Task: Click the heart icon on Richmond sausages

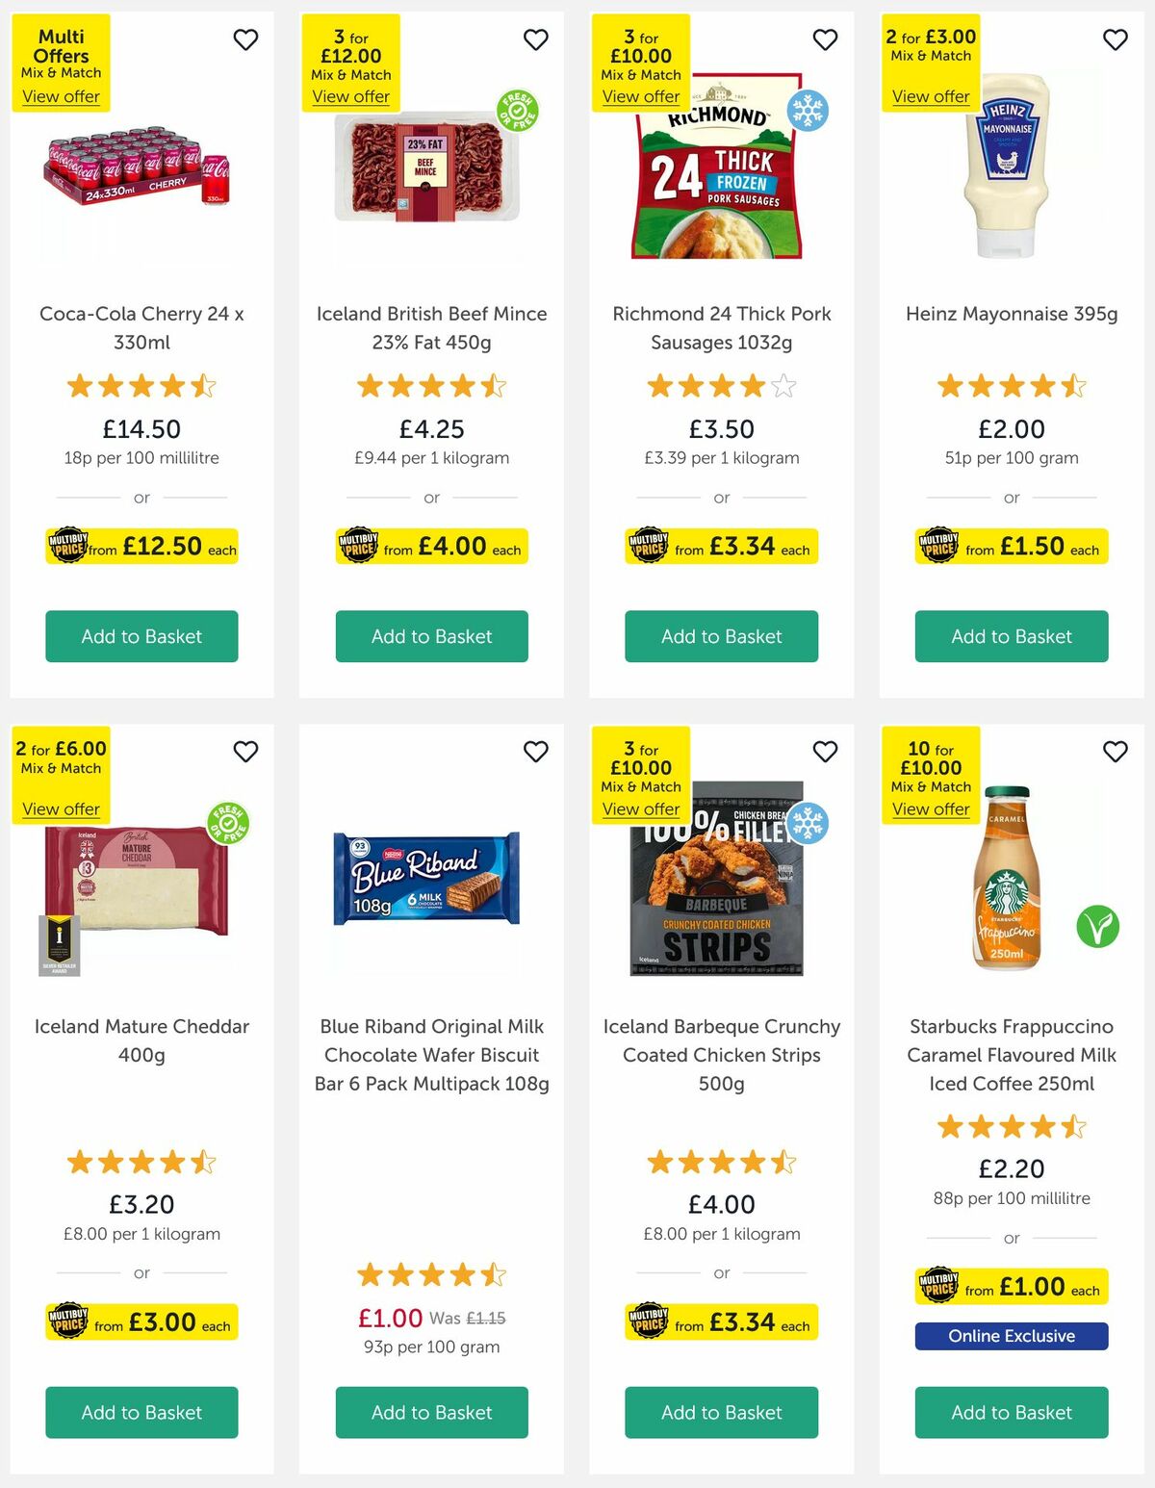Action: [825, 39]
